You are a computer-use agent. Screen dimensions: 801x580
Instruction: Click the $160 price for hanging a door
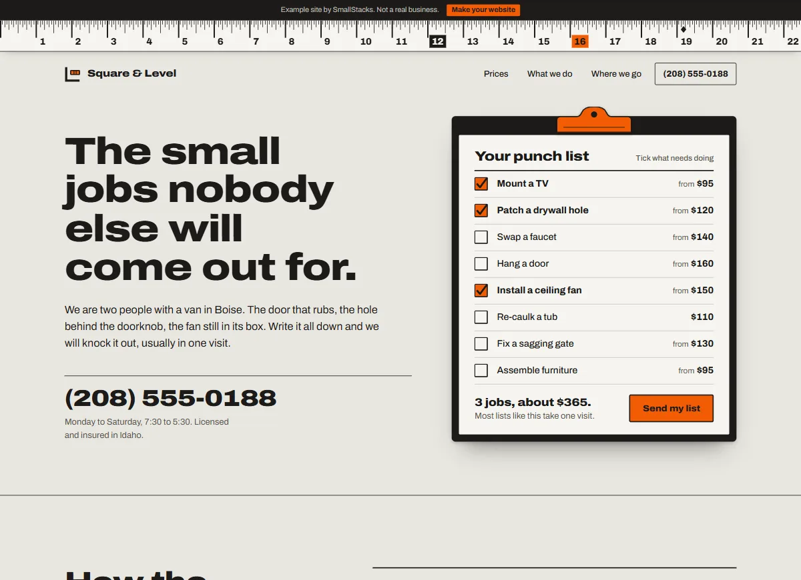click(x=702, y=263)
